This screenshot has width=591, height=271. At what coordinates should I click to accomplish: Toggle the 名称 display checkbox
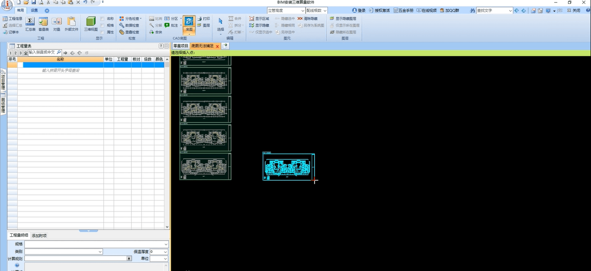102,19
